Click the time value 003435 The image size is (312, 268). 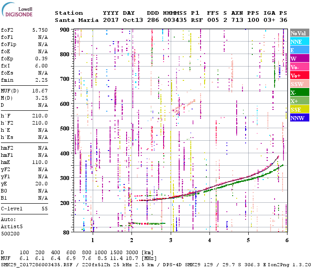point(175,20)
